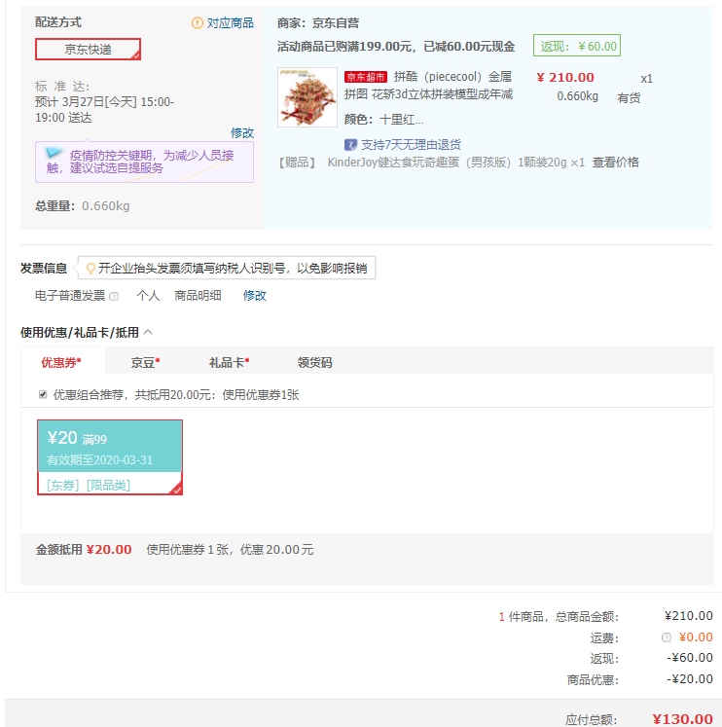Click the shipping fee info icon next to ¥0.00
The height and width of the screenshot is (727, 722).
[x=666, y=637]
